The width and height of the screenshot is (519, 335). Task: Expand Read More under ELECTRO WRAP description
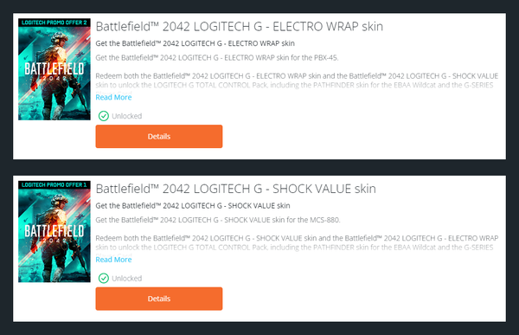pyautogui.click(x=113, y=97)
